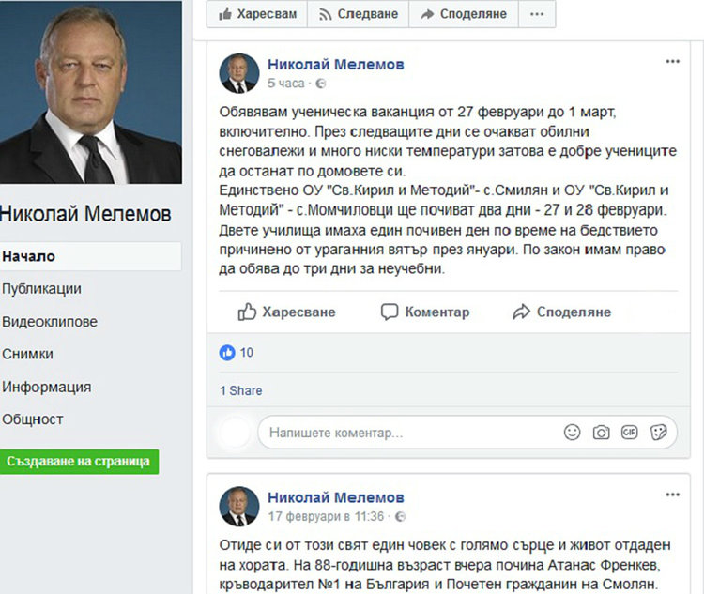The height and width of the screenshot is (594, 704).
Task: Click the blue like reaction icon
Action: pos(227,353)
